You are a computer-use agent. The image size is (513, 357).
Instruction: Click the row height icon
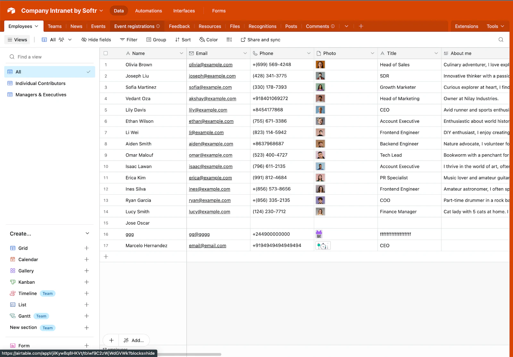pyautogui.click(x=229, y=40)
